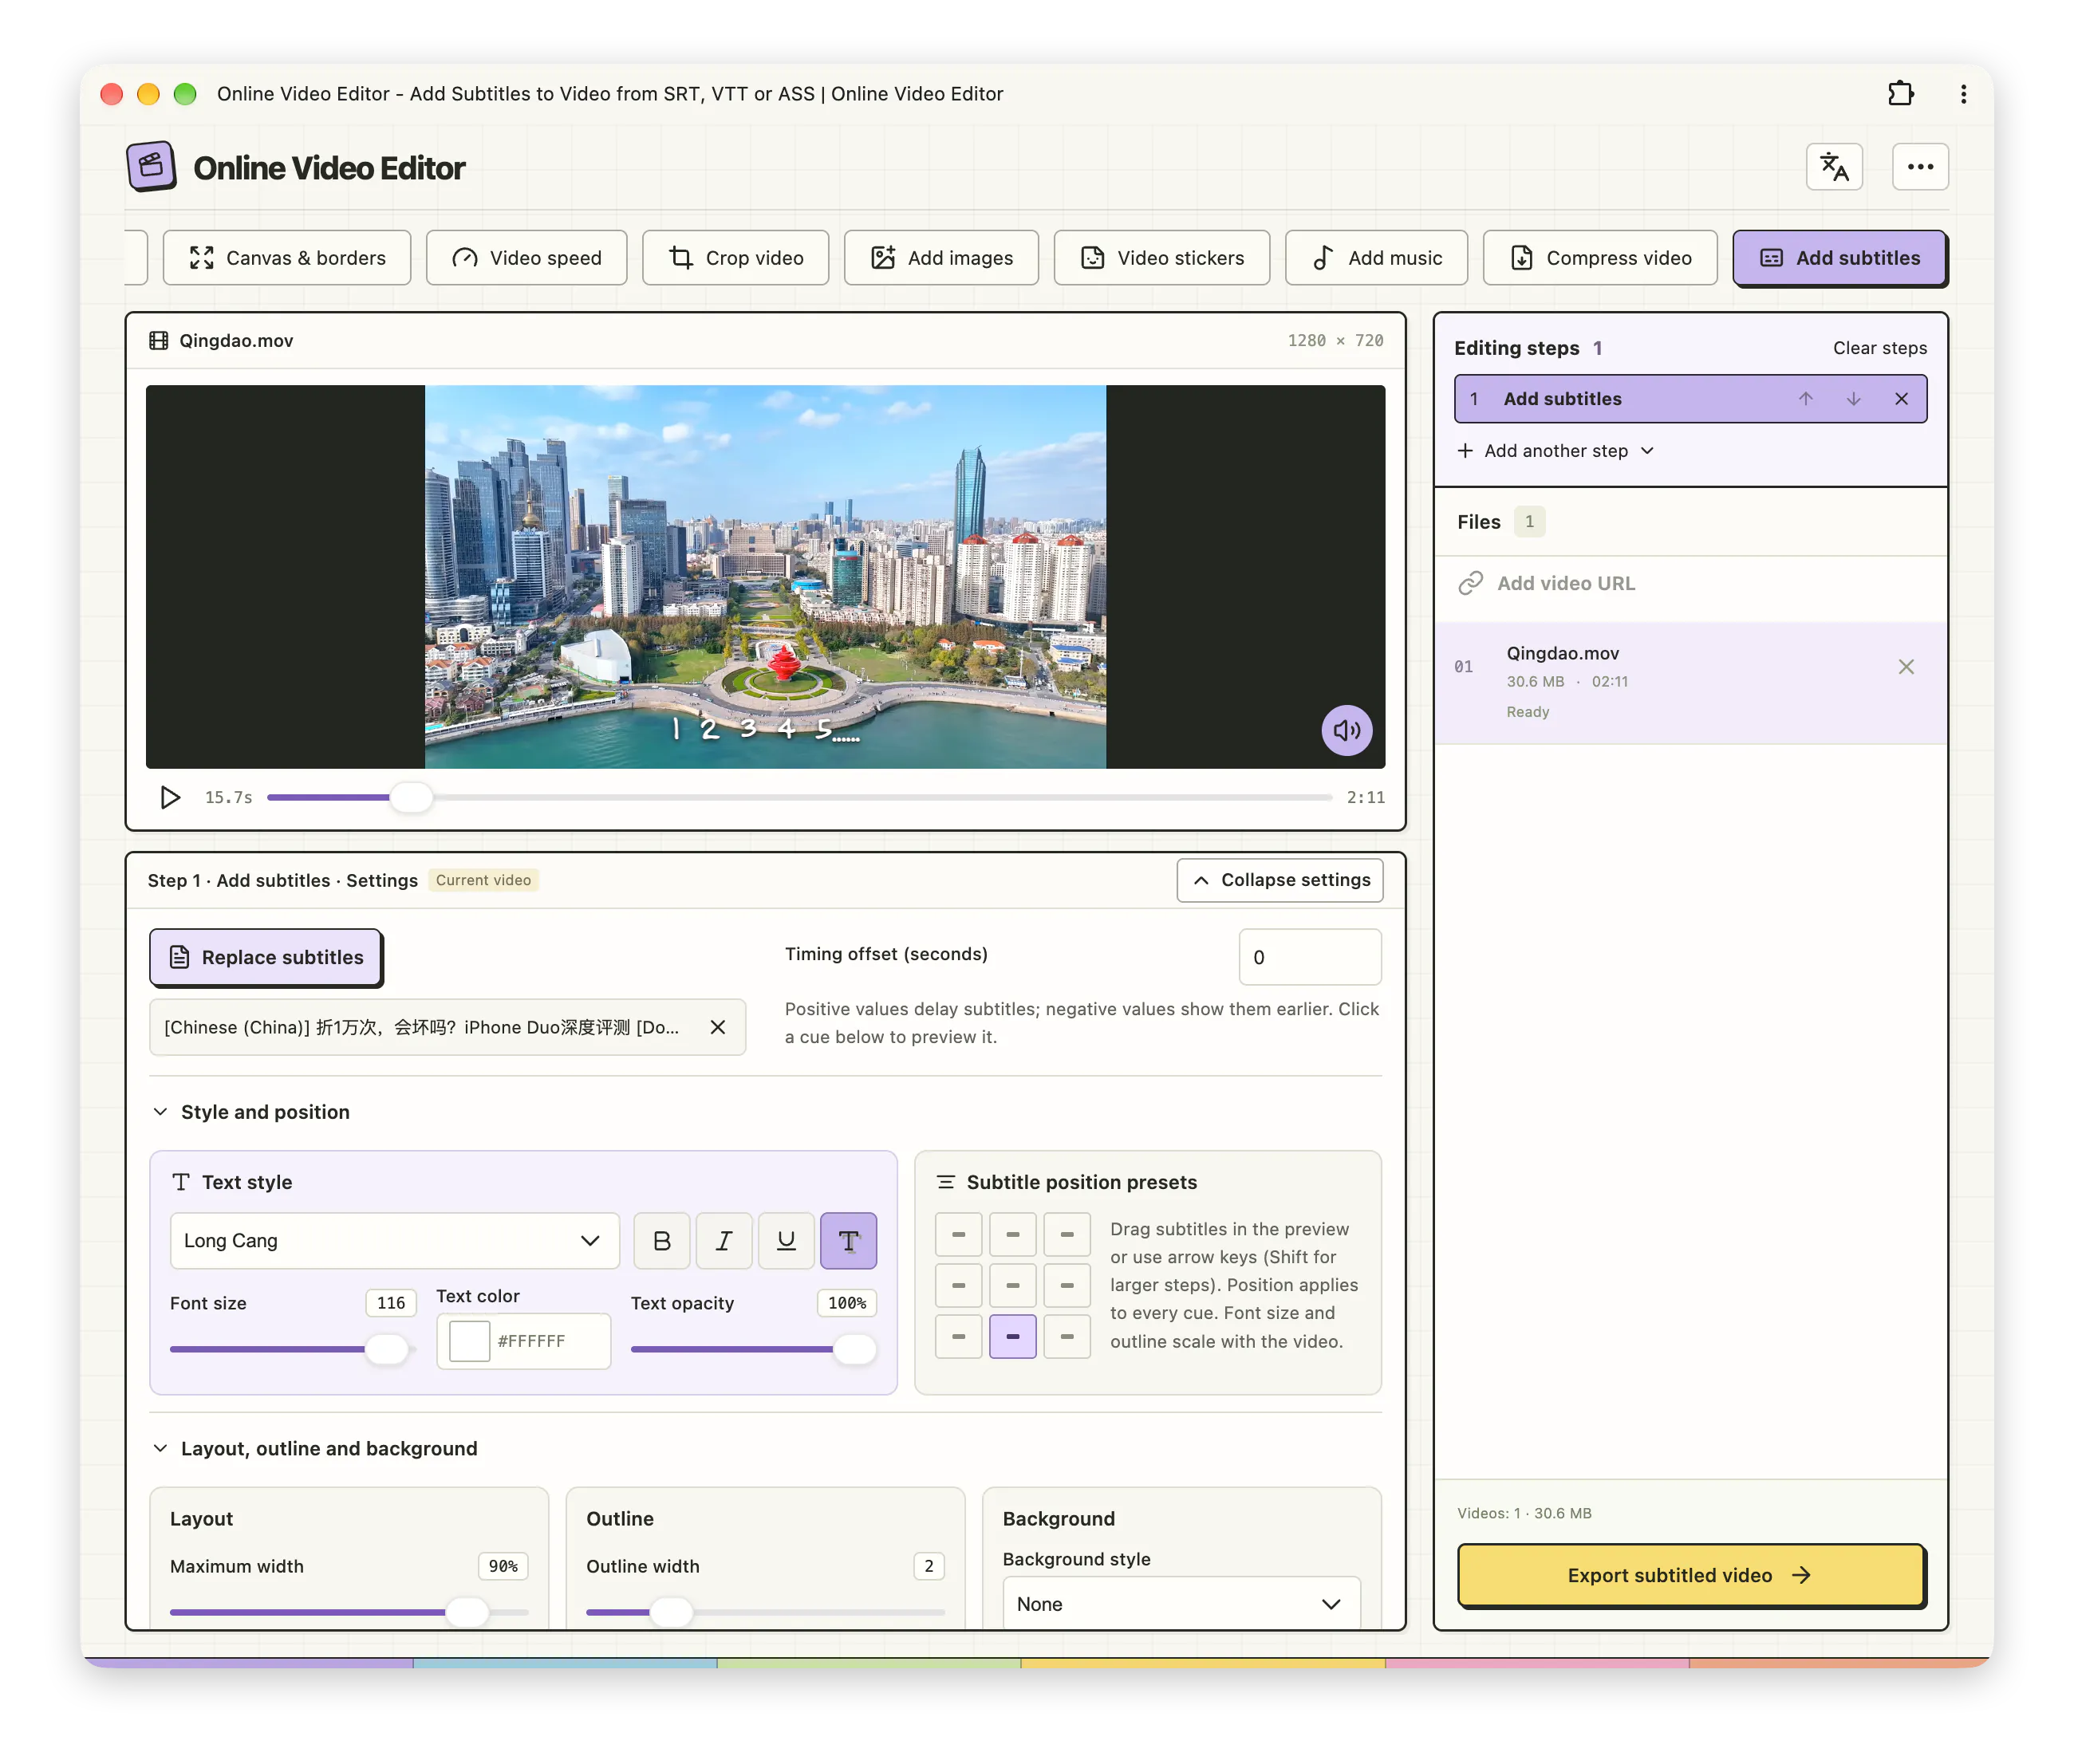Toggle the highlighted T text style button
The width and height of the screenshot is (2074, 1764).
coord(848,1241)
